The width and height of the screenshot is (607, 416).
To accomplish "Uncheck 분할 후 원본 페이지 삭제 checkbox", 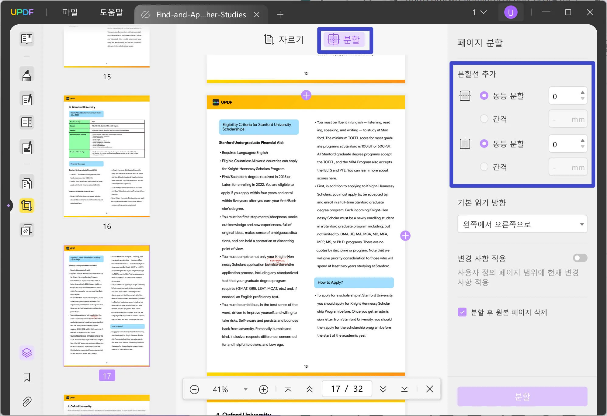I will click(x=462, y=312).
